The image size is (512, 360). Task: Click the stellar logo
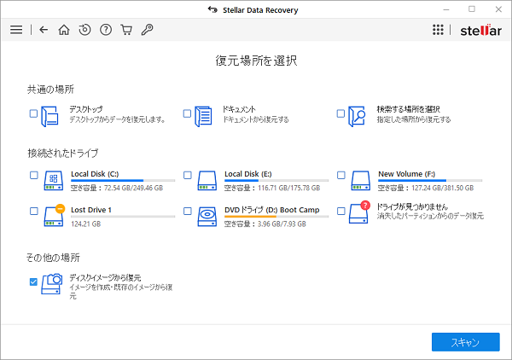[476, 30]
